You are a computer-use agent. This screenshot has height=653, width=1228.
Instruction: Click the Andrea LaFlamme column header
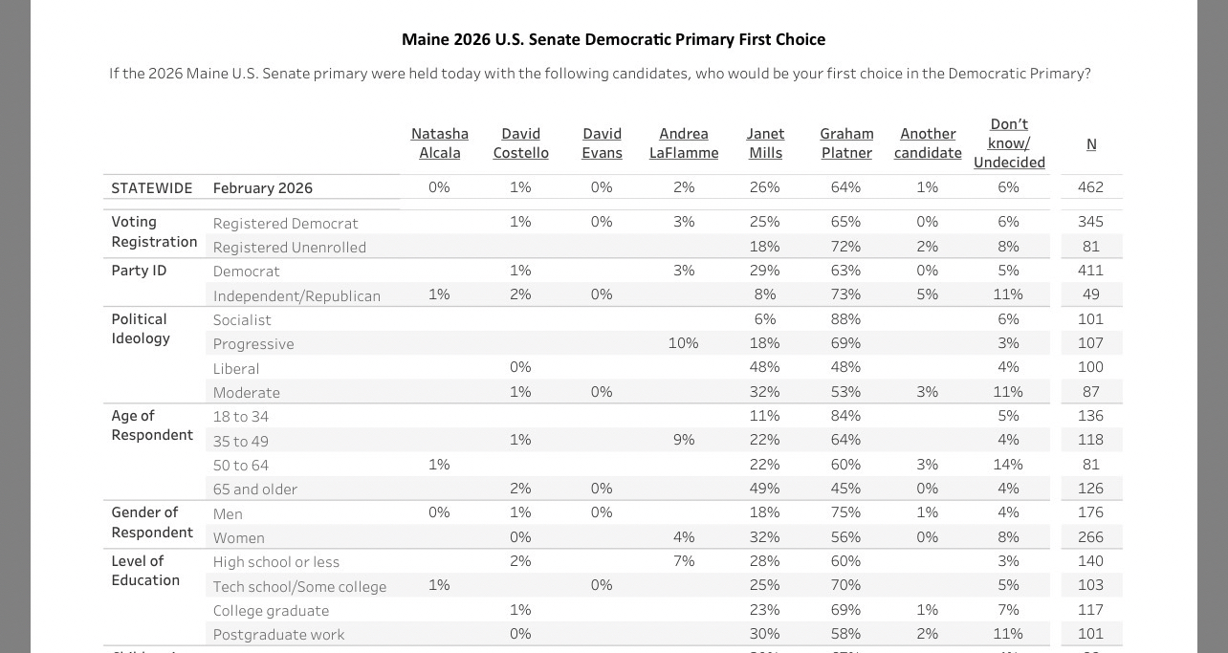point(683,143)
